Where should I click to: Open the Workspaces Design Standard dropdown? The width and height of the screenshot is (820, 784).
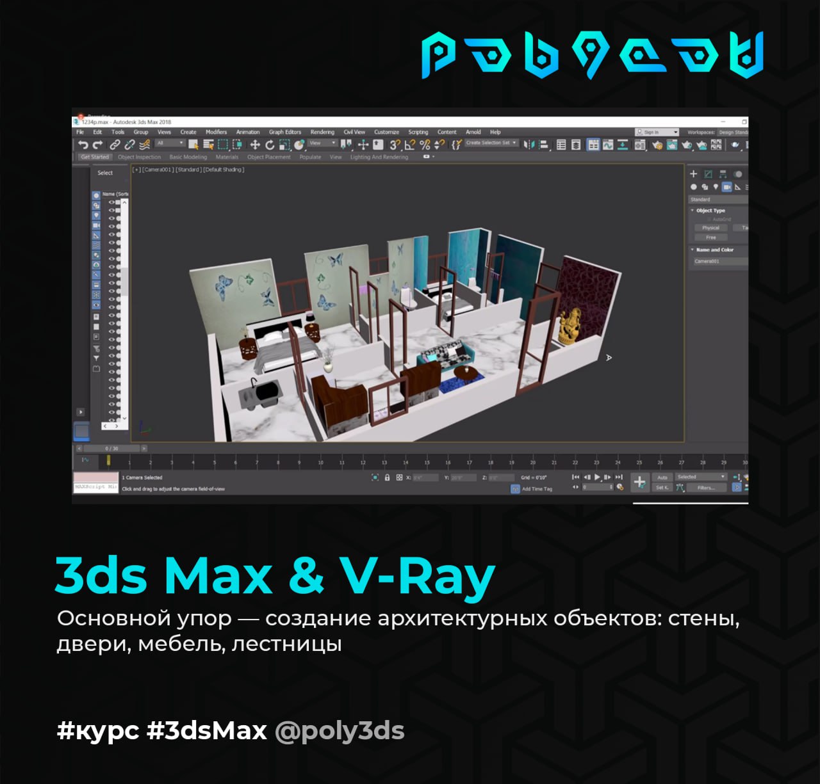(x=733, y=132)
